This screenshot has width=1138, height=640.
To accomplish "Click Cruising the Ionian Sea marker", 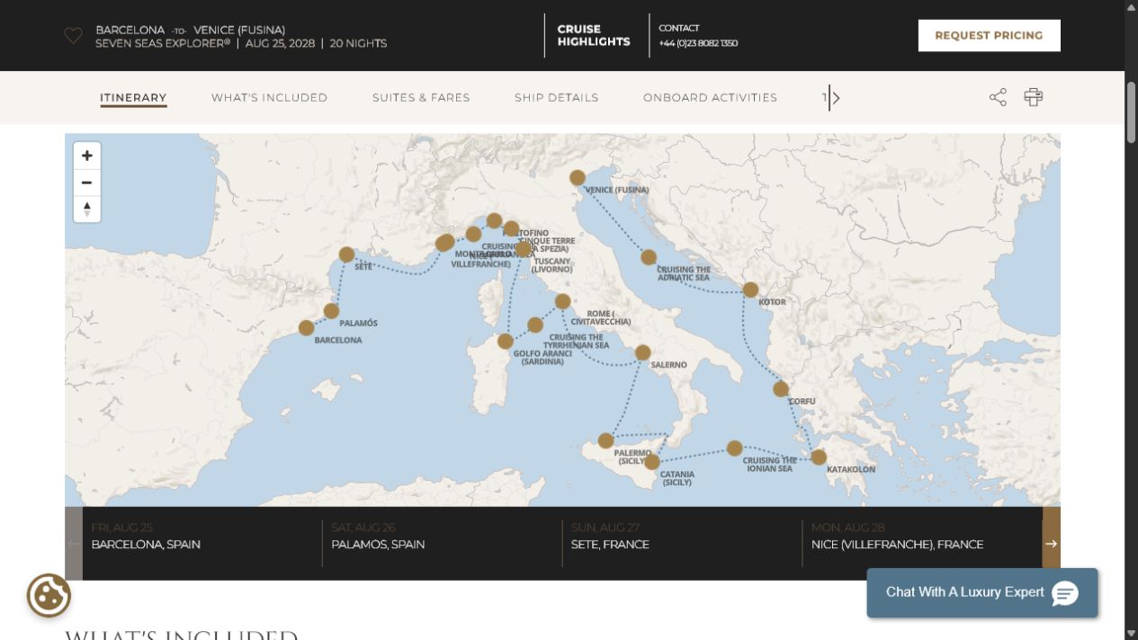I will (734, 448).
